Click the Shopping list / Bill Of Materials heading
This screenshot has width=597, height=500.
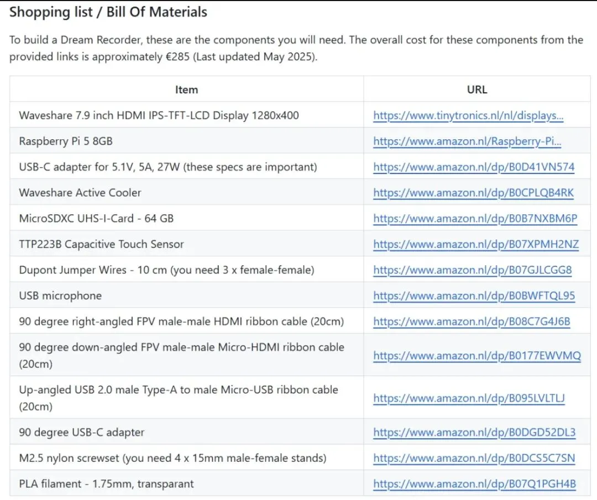(x=108, y=12)
